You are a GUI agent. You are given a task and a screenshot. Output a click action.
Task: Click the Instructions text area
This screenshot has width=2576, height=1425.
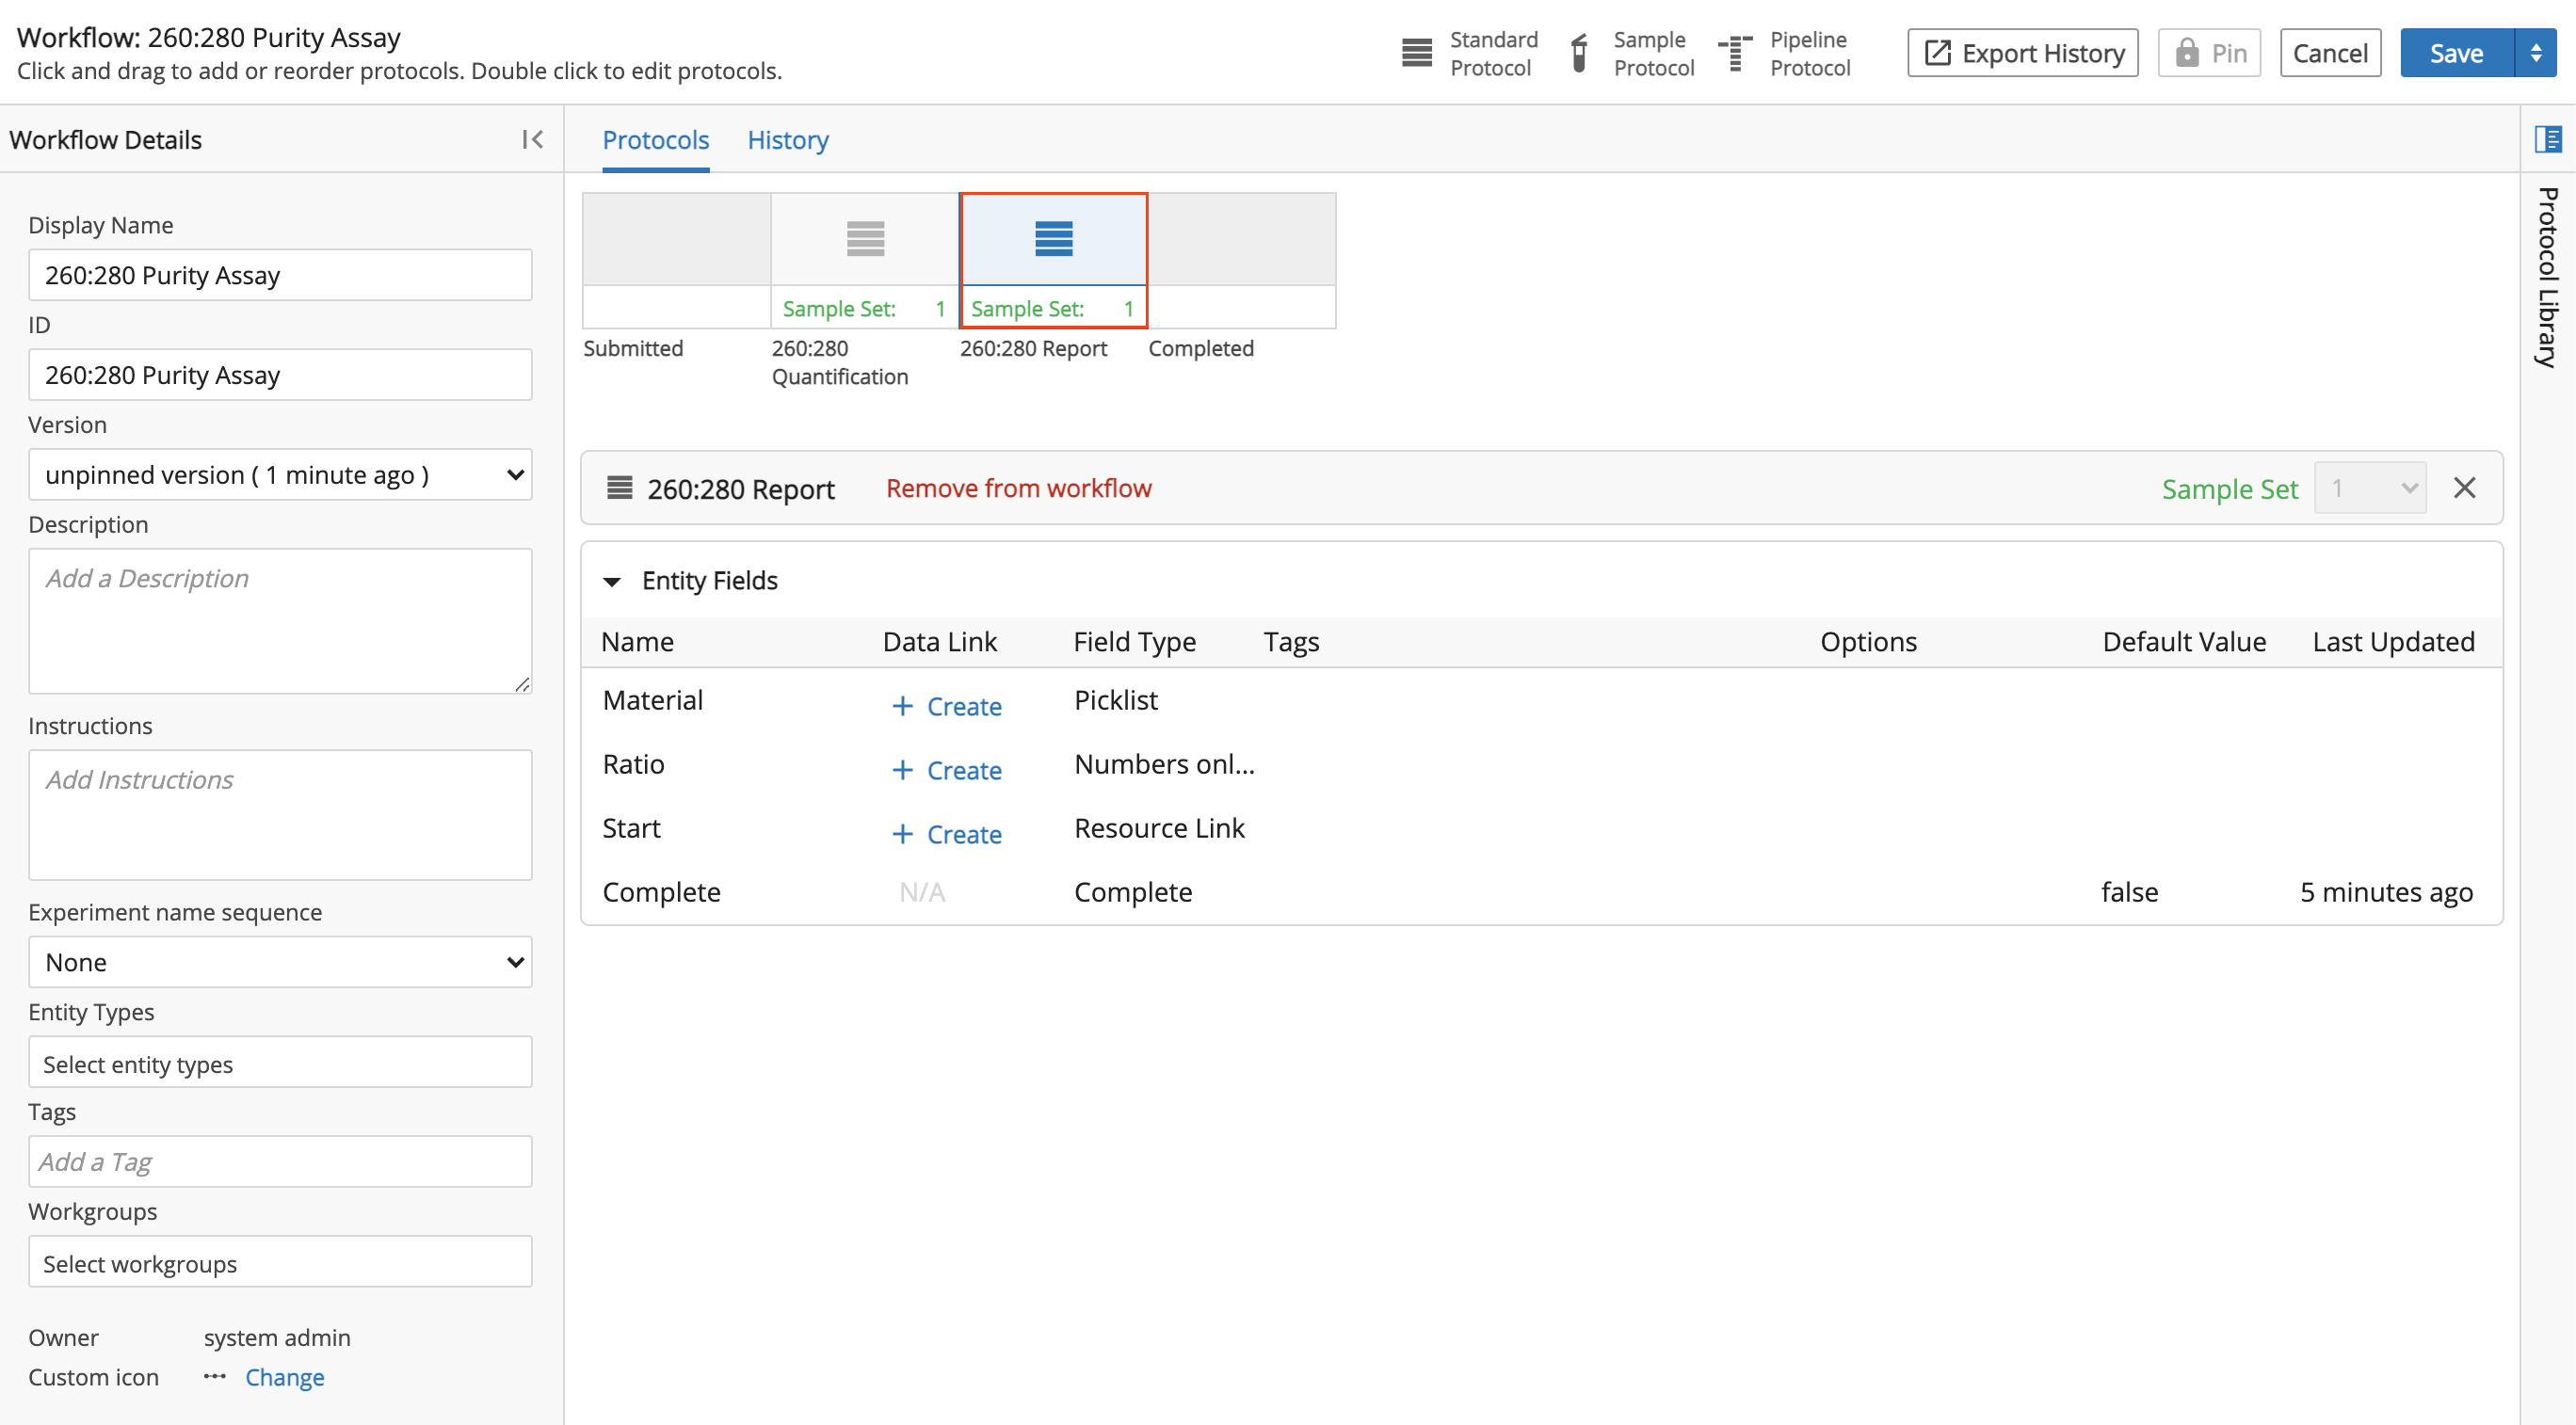coord(280,815)
